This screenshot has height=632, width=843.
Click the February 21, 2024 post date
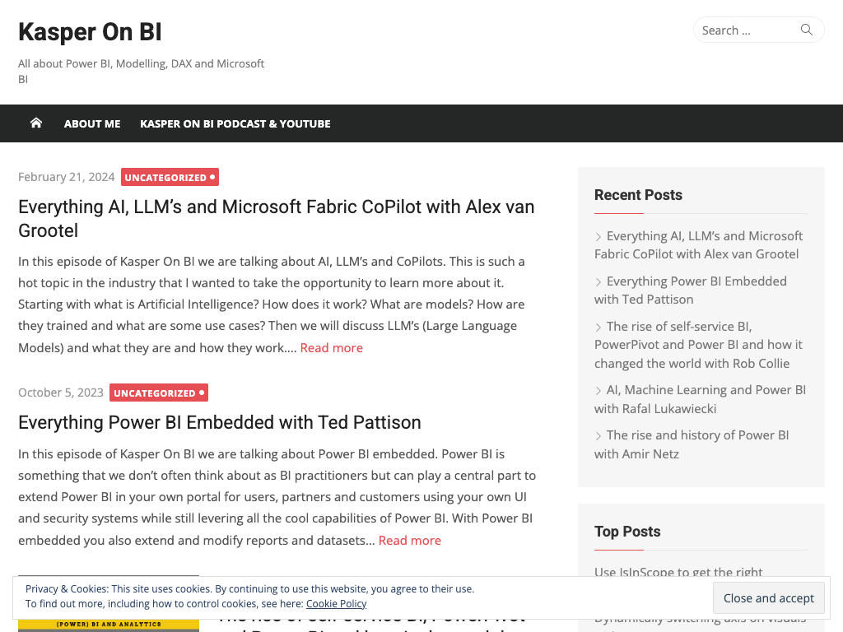(67, 177)
